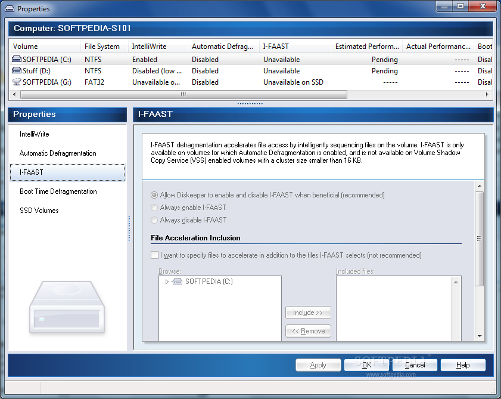501x399 pixels.
Task: Sort by the File System column header
Action: click(104, 47)
